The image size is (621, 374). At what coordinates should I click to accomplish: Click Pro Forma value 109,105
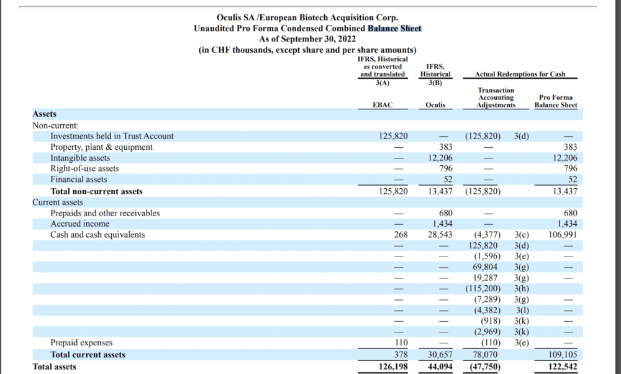pos(563,355)
